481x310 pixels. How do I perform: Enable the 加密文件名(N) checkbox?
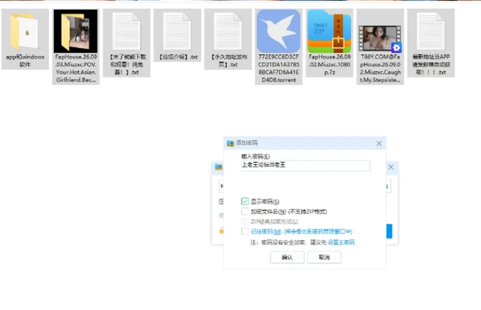pos(245,211)
